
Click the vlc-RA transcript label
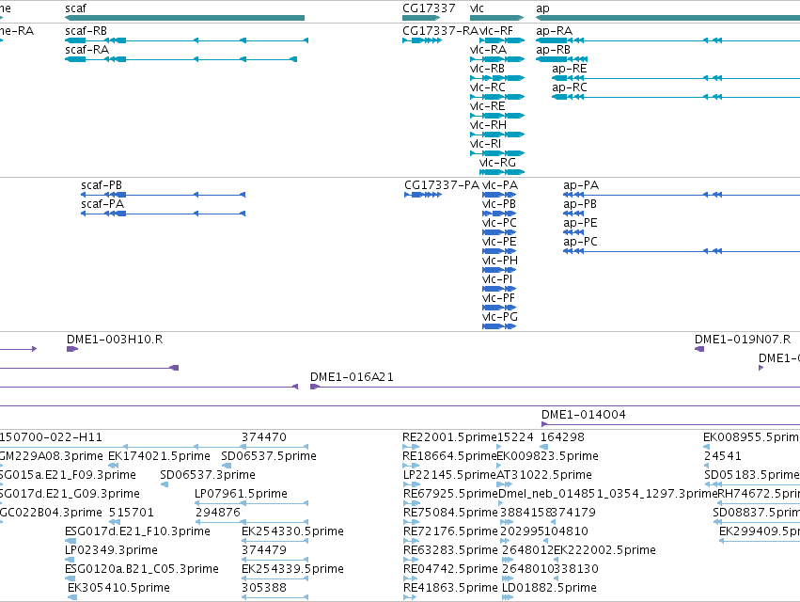pyautogui.click(x=488, y=50)
